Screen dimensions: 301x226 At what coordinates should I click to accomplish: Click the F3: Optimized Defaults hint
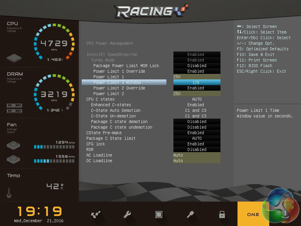pos(262,49)
